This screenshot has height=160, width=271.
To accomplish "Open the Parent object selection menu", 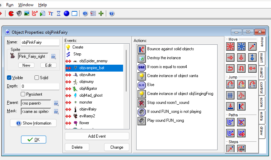I will coord(56,103).
